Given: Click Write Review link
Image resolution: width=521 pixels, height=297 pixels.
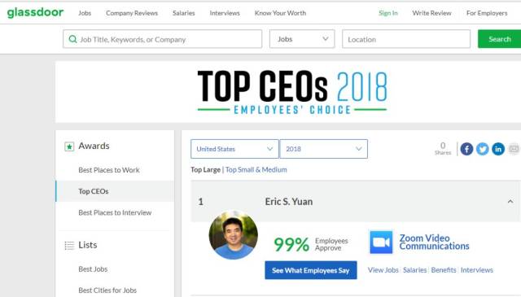Looking at the screenshot, I should 431,13.
